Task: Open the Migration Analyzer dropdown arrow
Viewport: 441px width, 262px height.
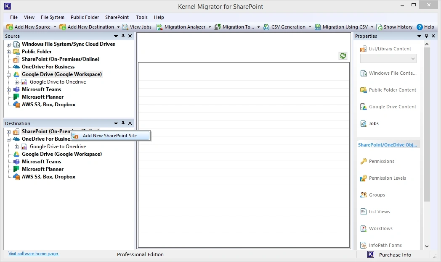Action: (210, 27)
